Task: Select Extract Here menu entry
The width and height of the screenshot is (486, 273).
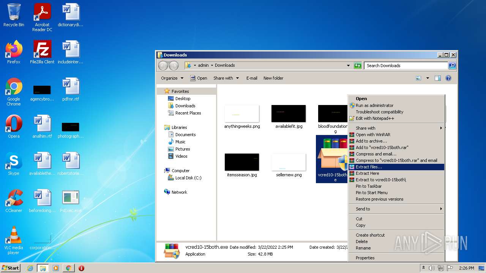Action: (x=396, y=173)
